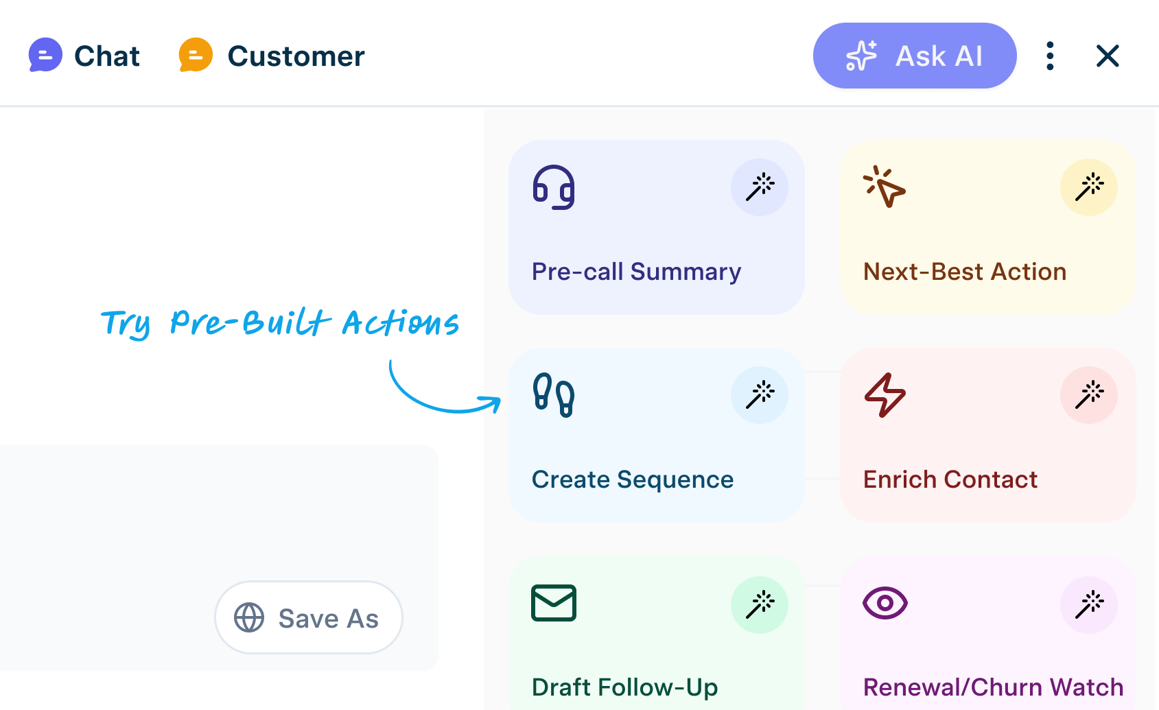Viewport: 1159px width, 710px height.
Task: Click the envelope icon on Draft Follow-Up
Action: (554, 603)
